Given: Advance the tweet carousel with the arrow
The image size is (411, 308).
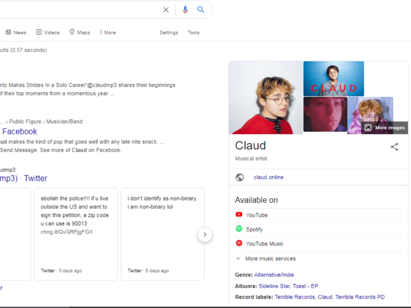Looking at the screenshot, I should pyautogui.click(x=205, y=235).
